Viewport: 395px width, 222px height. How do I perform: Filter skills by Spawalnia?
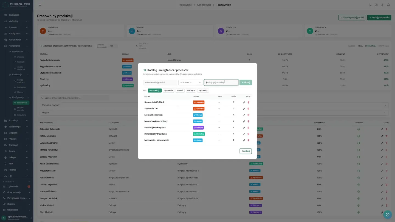click(168, 90)
